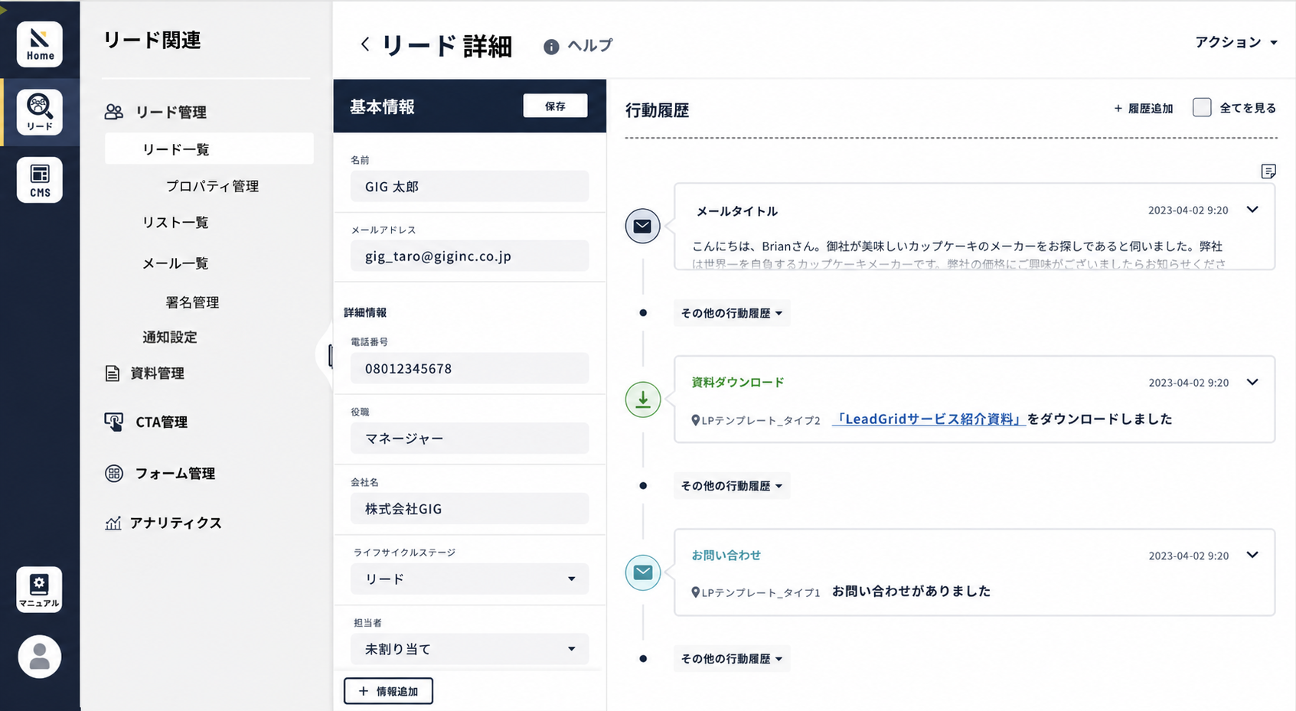
Task: Click the 資料ダウンロード heading text
Action: [738, 382]
